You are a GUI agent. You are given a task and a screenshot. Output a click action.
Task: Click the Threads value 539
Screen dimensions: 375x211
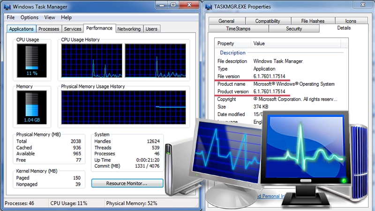[156, 148]
